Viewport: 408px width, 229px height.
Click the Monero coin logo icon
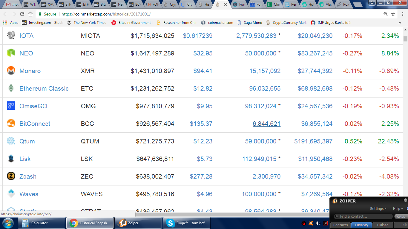[x=11, y=71]
